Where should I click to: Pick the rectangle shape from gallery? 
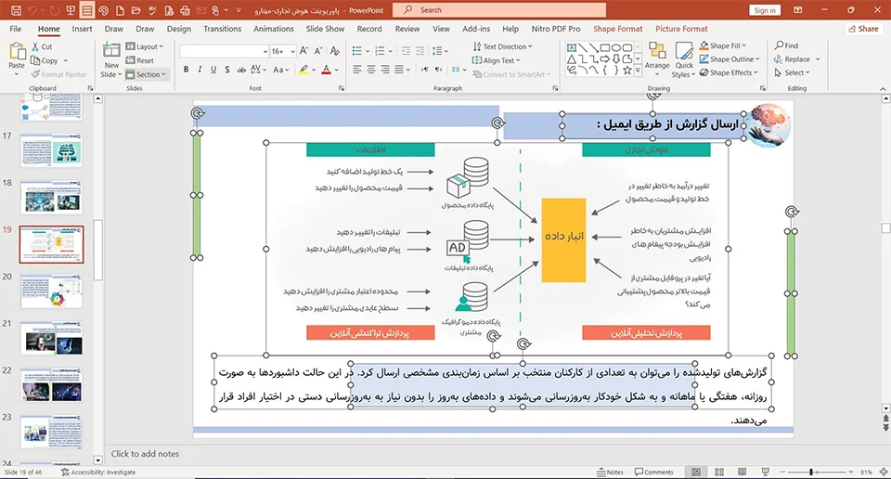tap(605, 47)
